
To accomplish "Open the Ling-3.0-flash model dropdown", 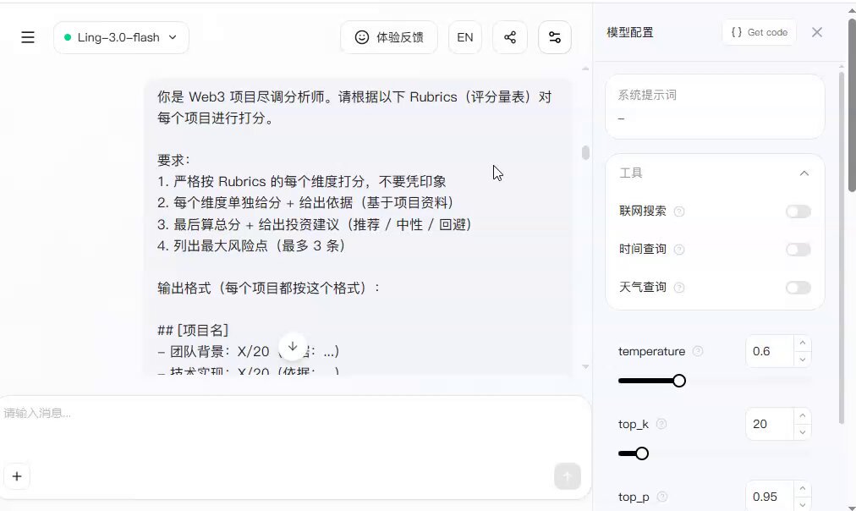I will coord(121,37).
